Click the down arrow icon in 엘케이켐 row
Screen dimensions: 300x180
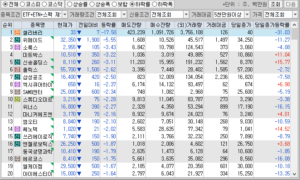79,166
